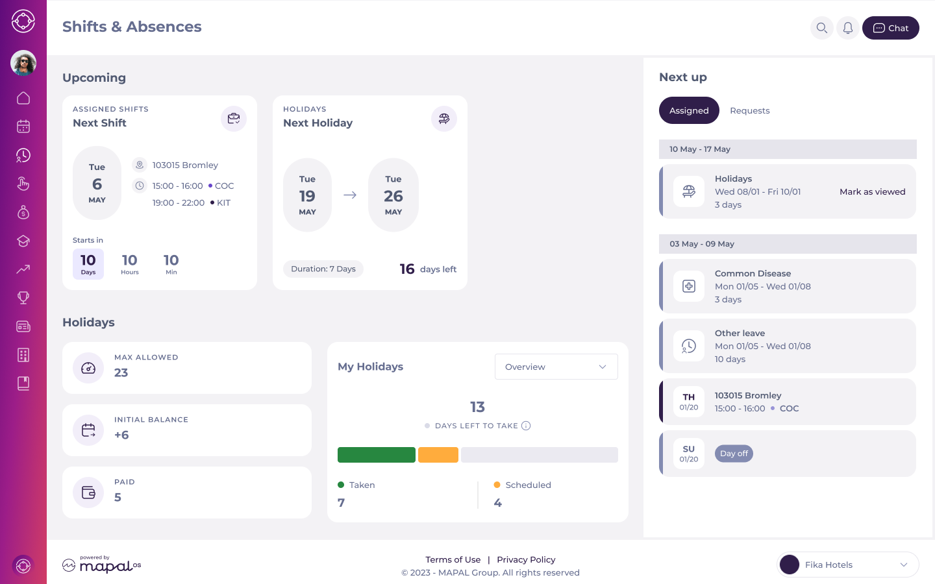Open the Privacy Policy link

(x=526, y=559)
